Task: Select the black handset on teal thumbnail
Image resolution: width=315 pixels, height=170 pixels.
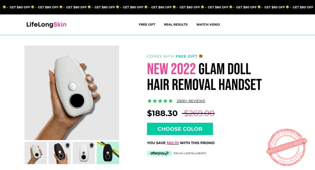Action: [108, 153]
